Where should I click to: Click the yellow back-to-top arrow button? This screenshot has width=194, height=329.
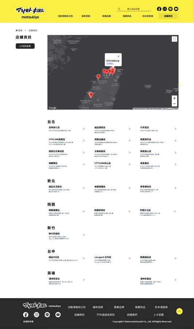coord(179,311)
